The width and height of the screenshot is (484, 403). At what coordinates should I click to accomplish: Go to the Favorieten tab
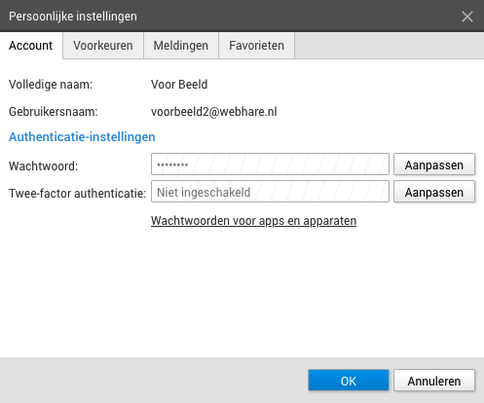tap(256, 46)
